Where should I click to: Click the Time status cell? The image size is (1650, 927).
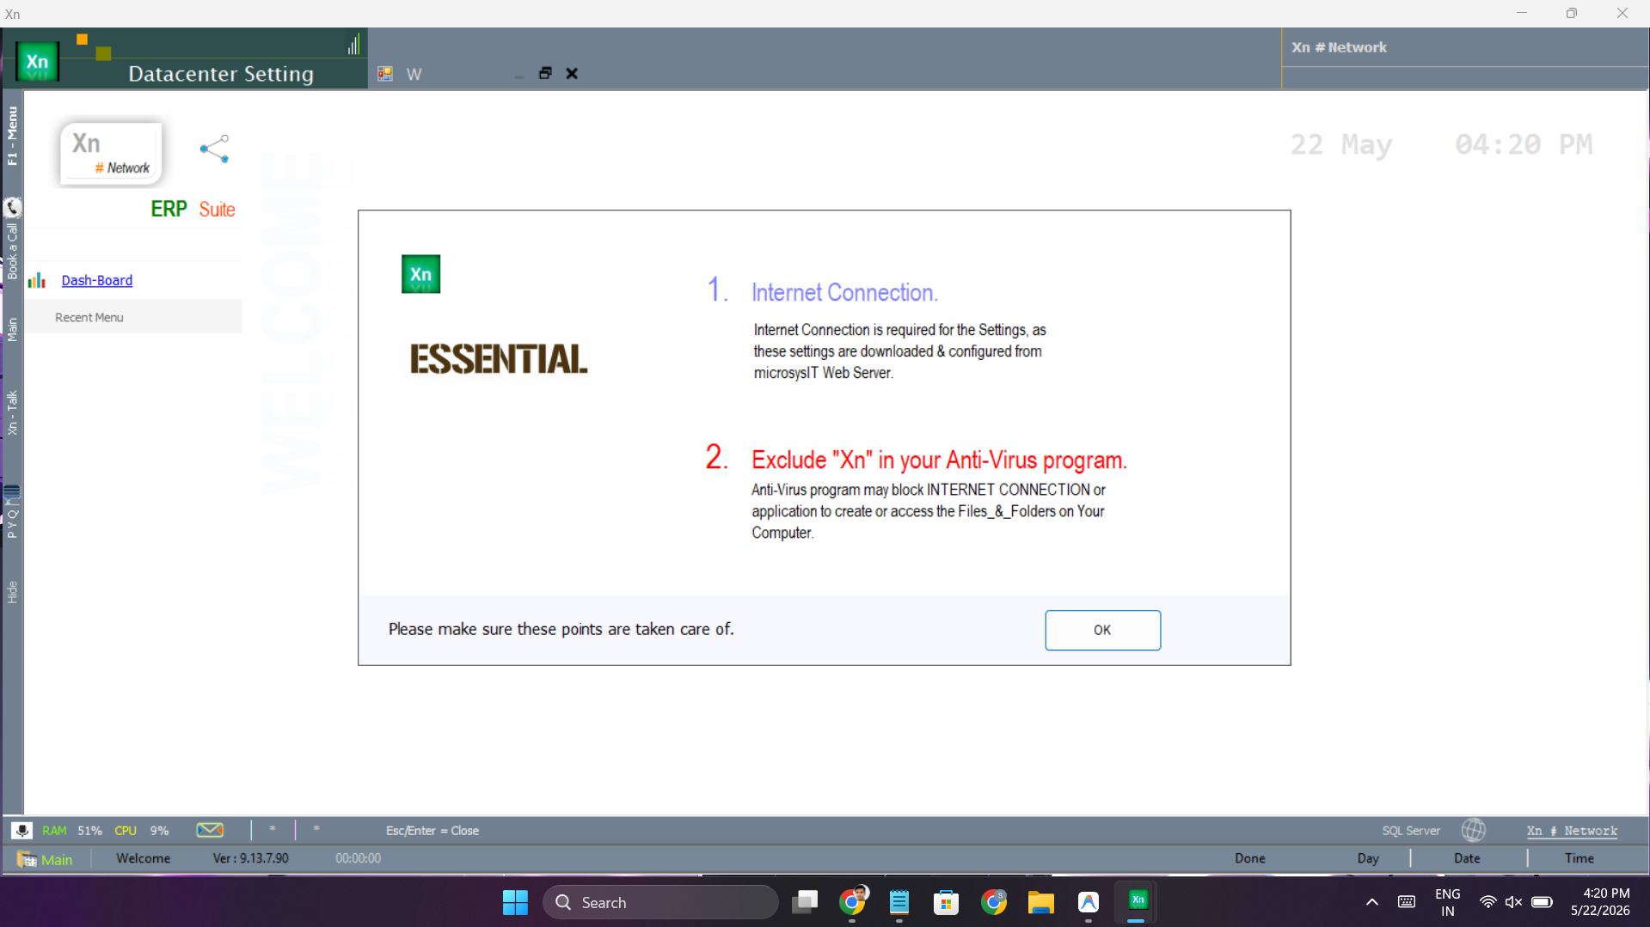click(x=1579, y=858)
